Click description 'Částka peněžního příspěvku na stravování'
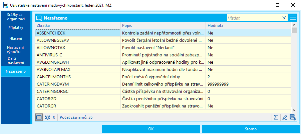Image resolution: width=301 pixels, height=134 pixels. (x=163, y=99)
